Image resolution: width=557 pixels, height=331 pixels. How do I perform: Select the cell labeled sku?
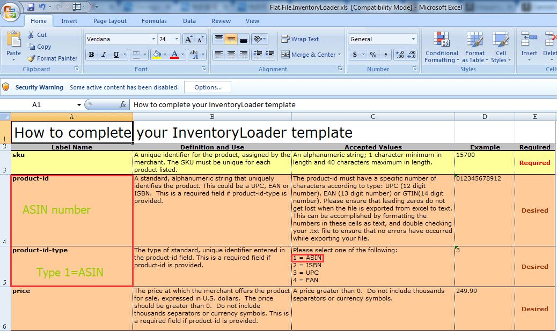click(x=72, y=162)
